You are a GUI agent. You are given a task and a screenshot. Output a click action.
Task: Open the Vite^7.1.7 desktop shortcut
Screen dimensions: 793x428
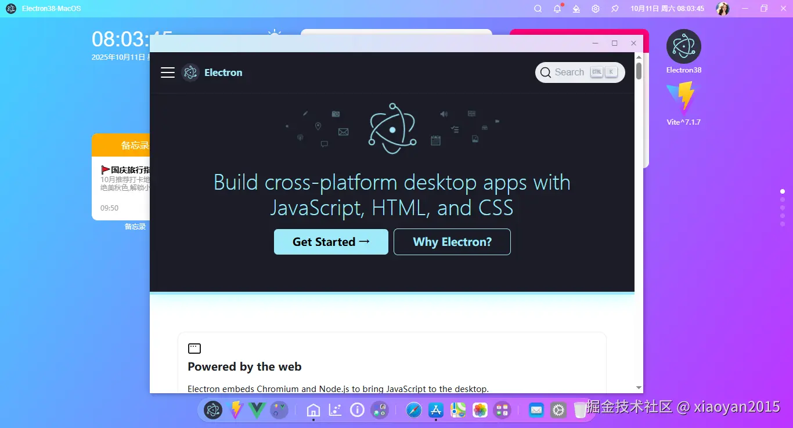684,104
